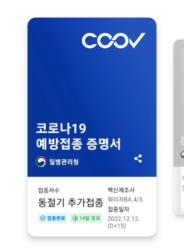Click the 접종일자 label

click(119, 209)
